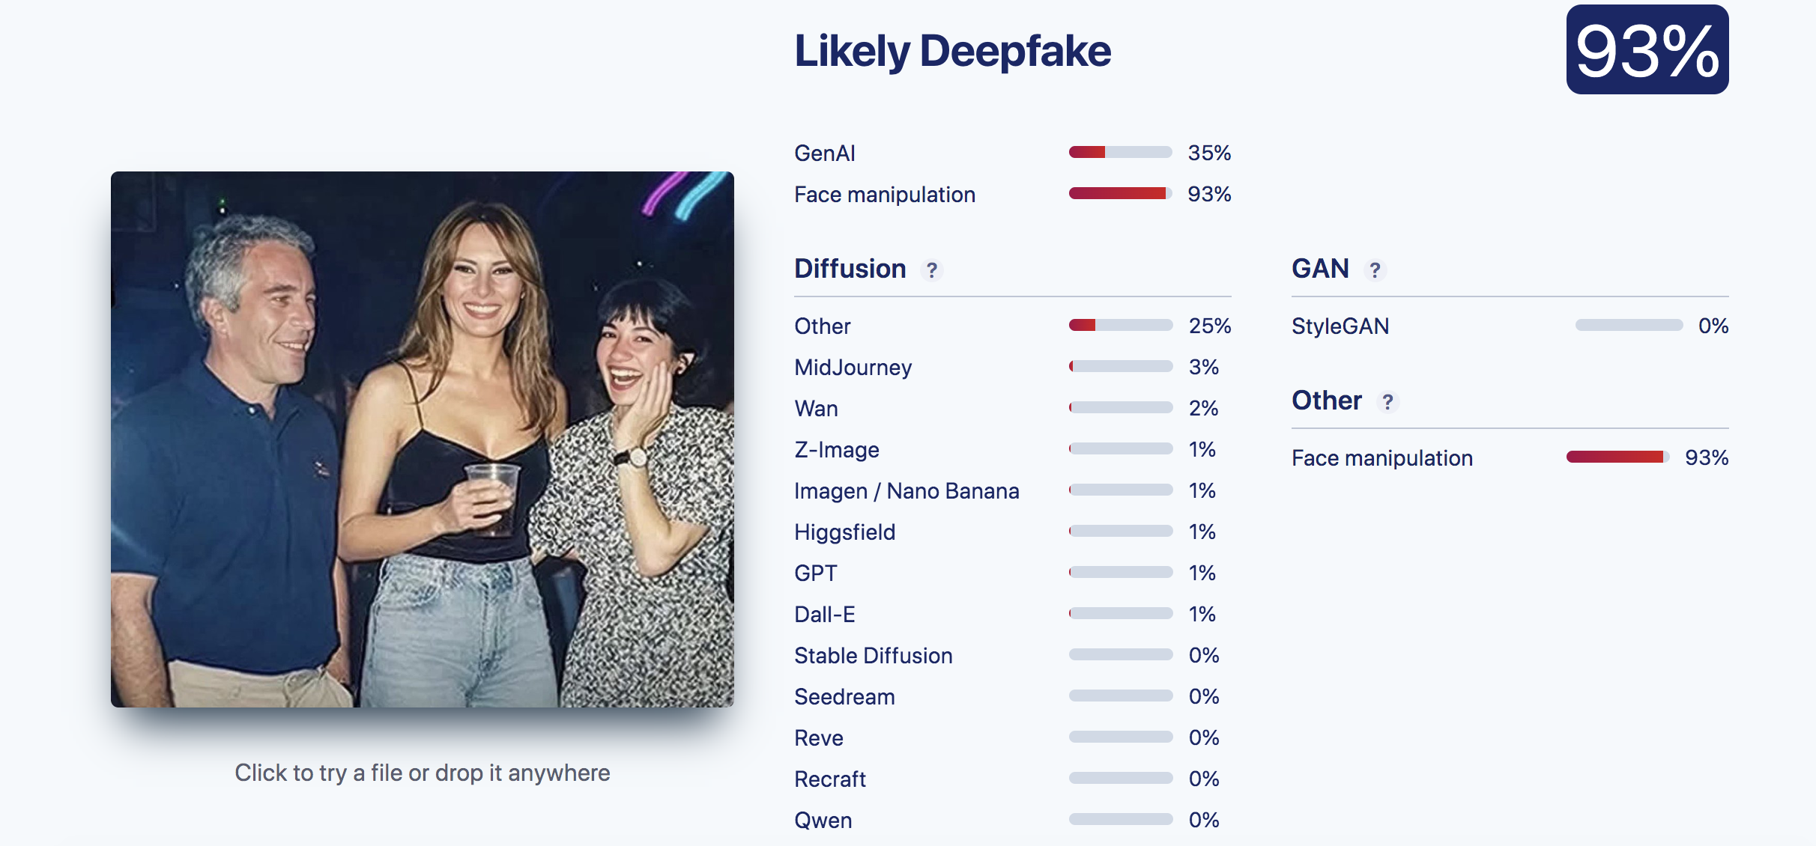This screenshot has width=1816, height=846.
Task: Click the 93% overall score badge
Action: [1647, 50]
